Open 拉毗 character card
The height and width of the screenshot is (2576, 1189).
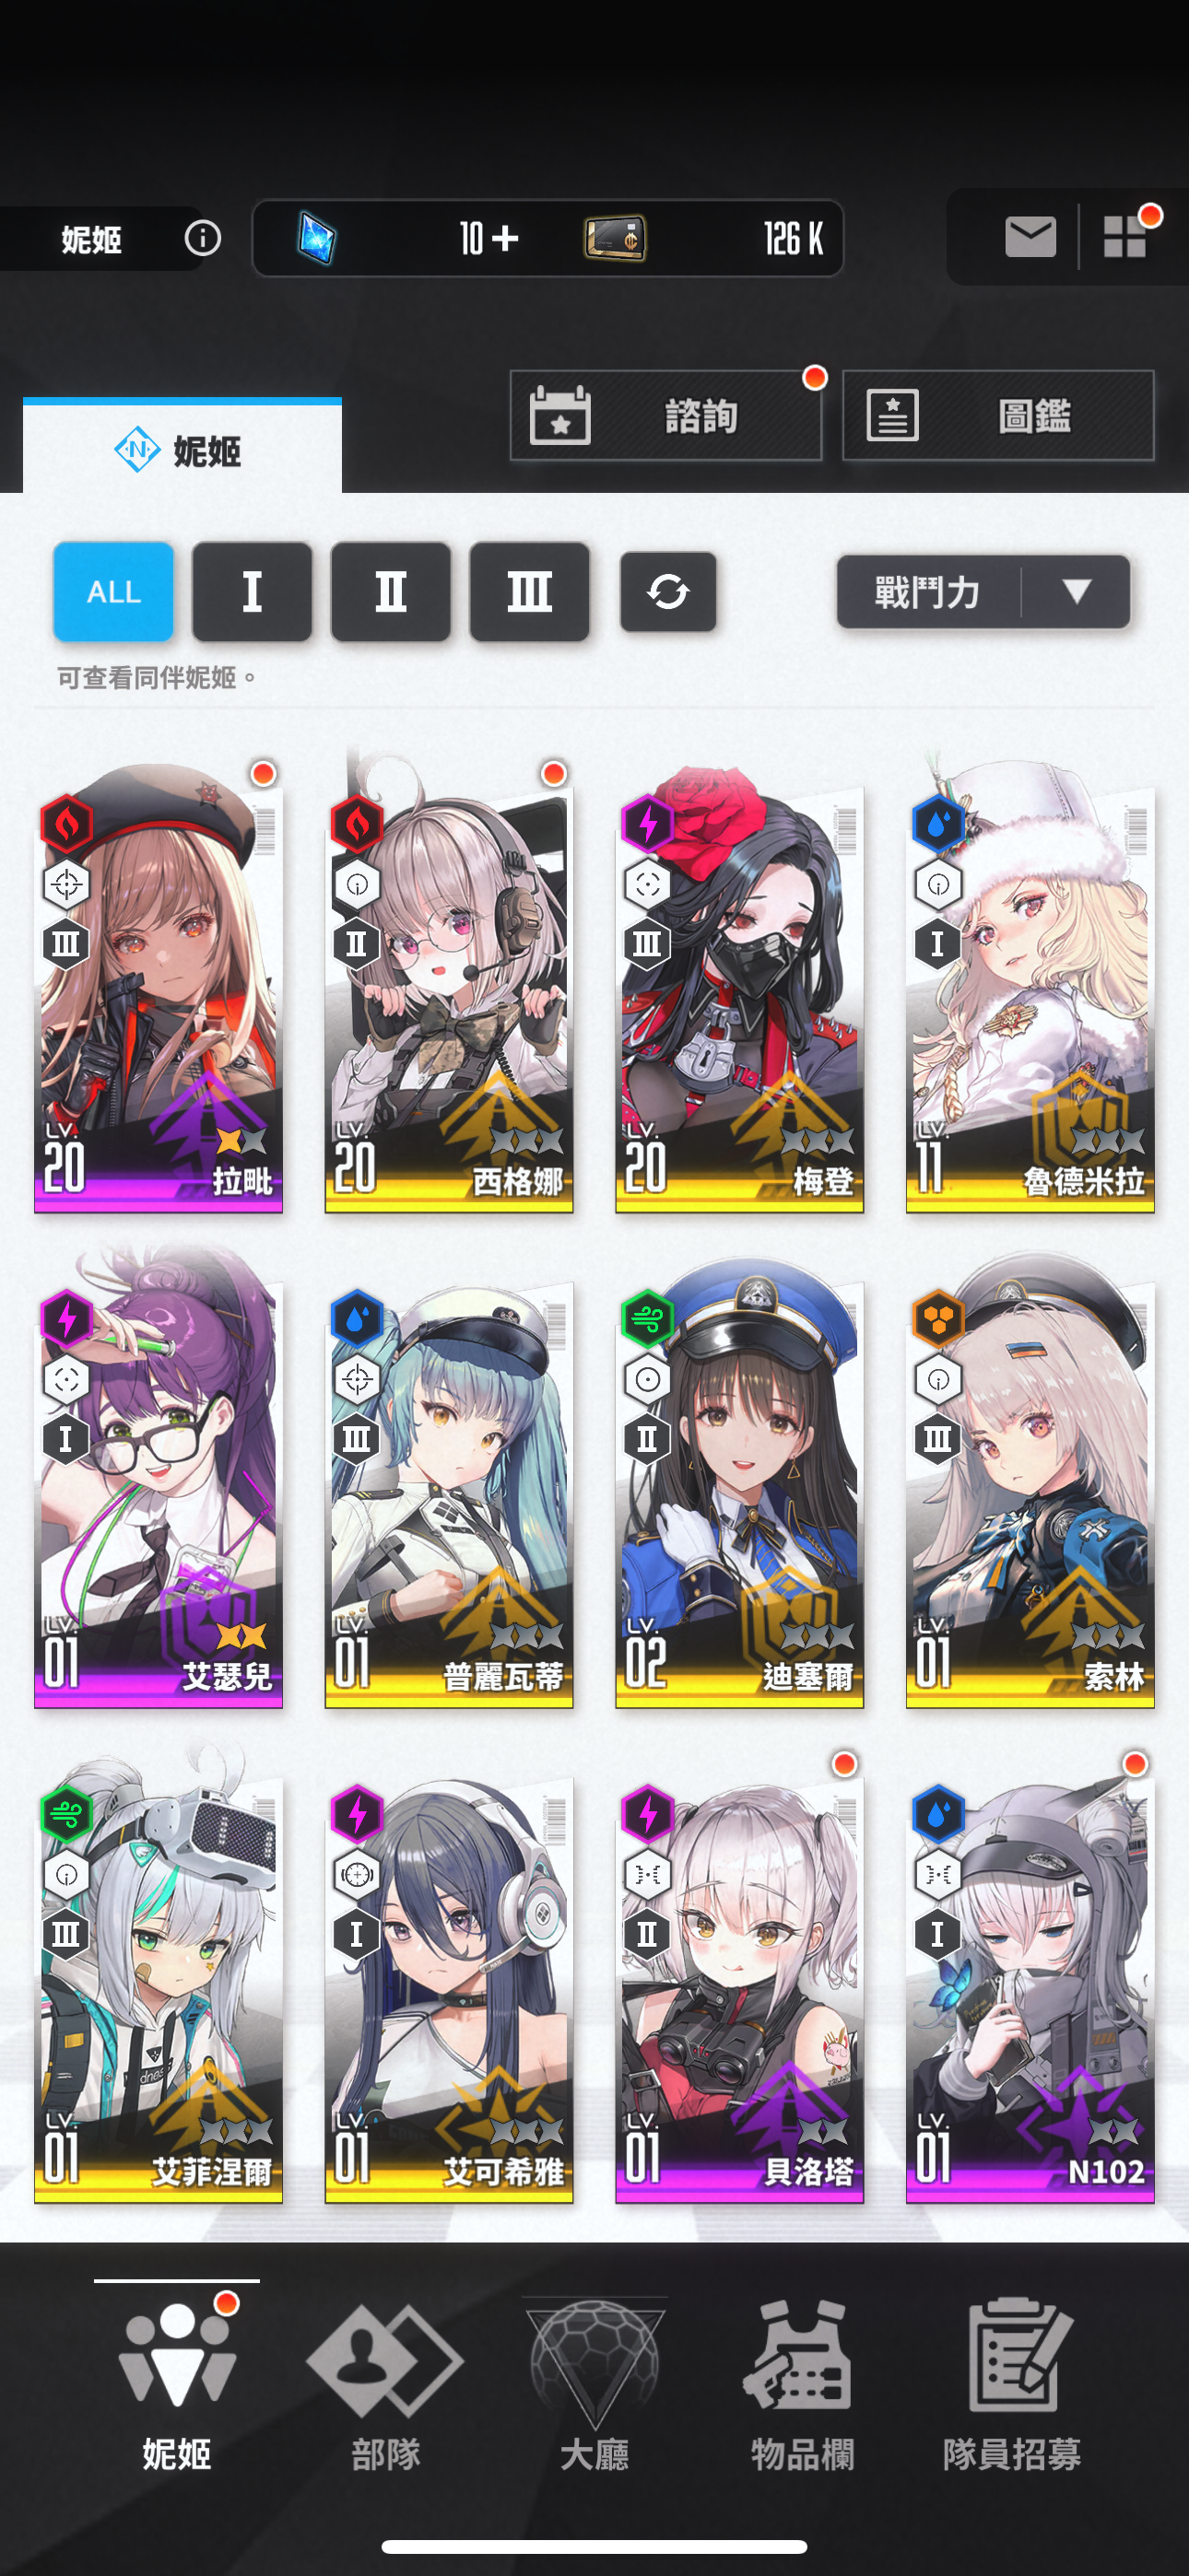tap(159, 987)
